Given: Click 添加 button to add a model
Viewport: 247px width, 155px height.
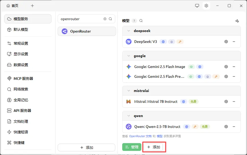Looking at the screenshot, I should pos(154,147).
